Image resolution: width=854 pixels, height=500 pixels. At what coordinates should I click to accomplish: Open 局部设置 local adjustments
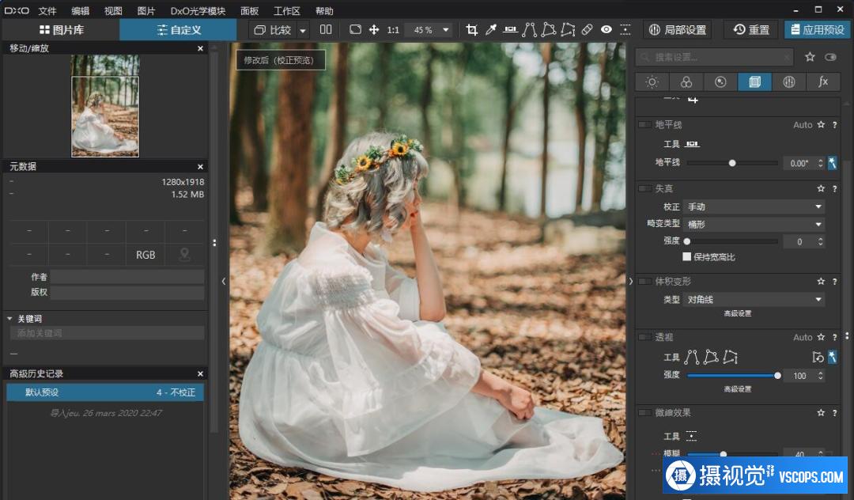tap(678, 30)
